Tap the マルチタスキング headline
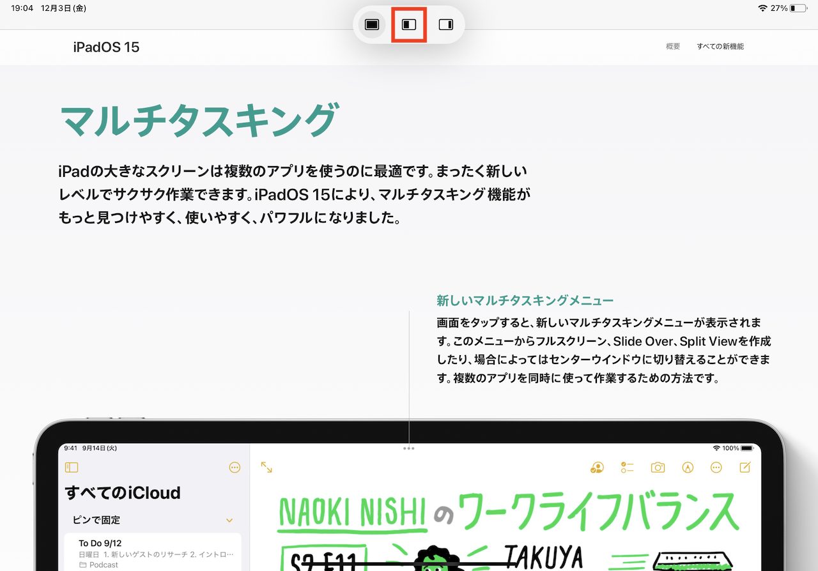 pos(198,121)
